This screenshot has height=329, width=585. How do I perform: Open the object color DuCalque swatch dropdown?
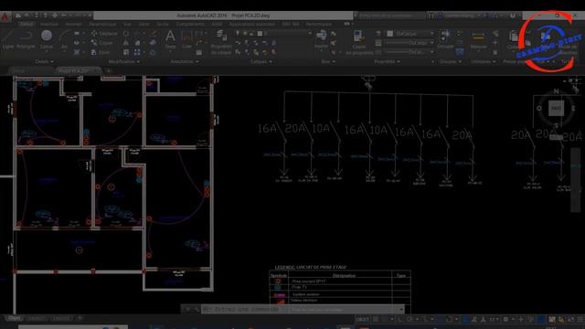tap(409, 34)
